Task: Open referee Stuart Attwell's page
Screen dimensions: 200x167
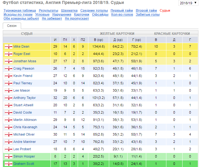Action: [x=23, y=105]
